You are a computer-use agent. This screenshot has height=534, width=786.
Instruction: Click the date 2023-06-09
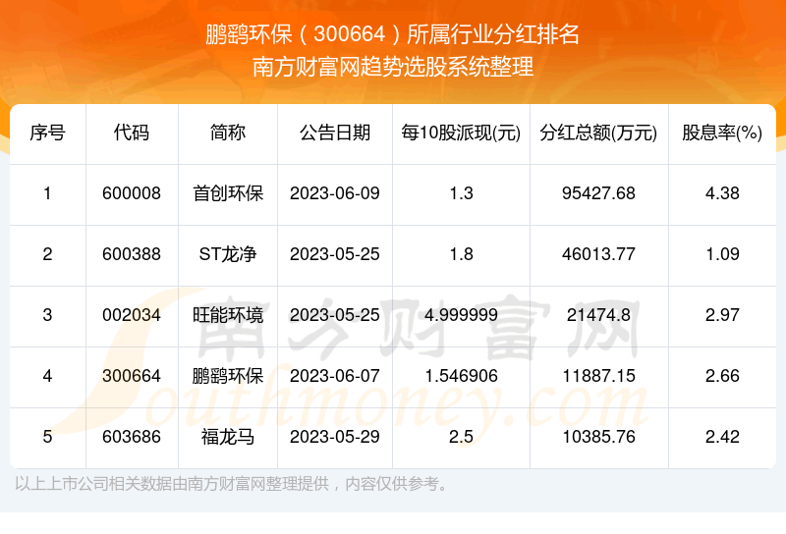pyautogui.click(x=335, y=193)
